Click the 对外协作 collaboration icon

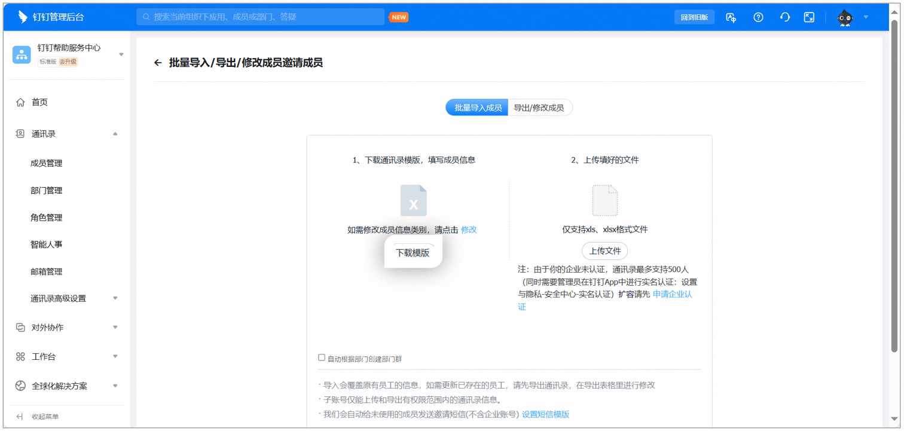coord(20,328)
